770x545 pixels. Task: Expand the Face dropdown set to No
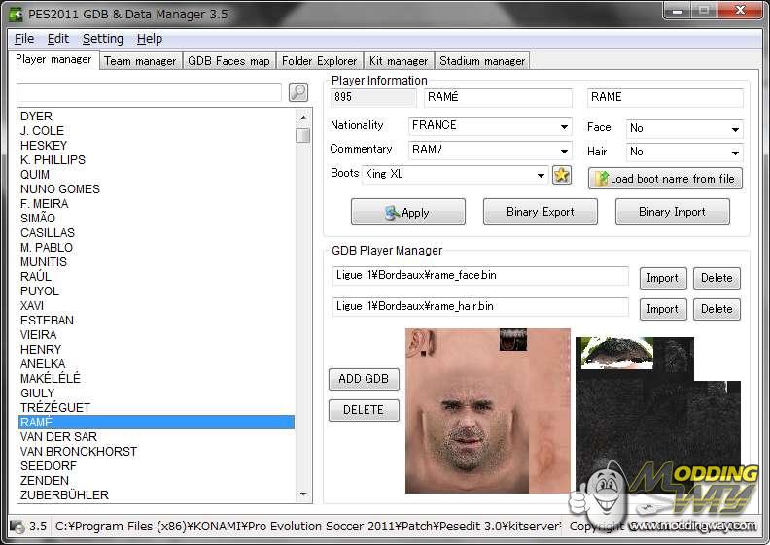736,129
